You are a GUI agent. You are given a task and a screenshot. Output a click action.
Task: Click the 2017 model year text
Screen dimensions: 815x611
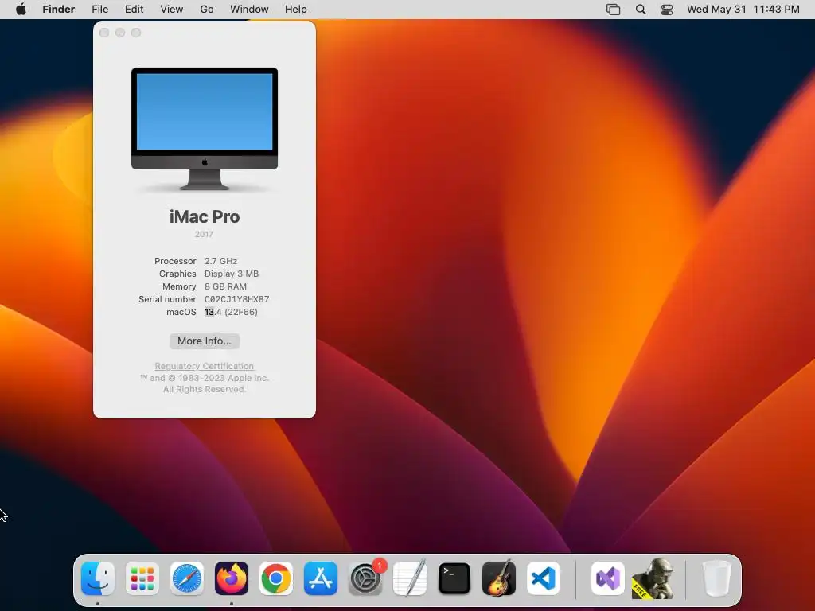coord(205,235)
